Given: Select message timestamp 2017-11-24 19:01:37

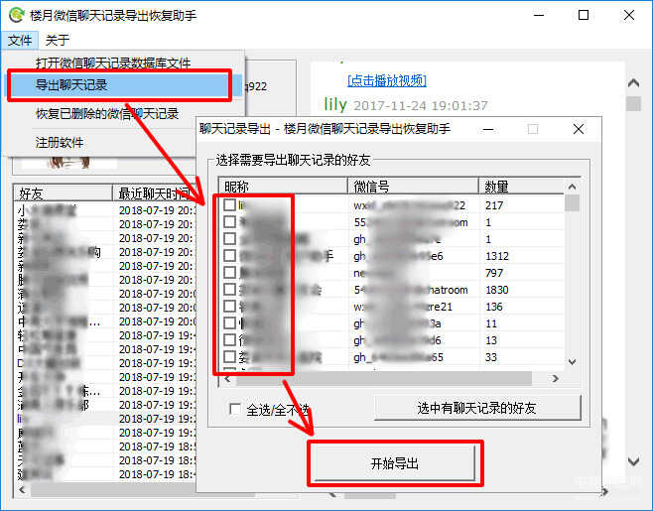Looking at the screenshot, I should (420, 106).
